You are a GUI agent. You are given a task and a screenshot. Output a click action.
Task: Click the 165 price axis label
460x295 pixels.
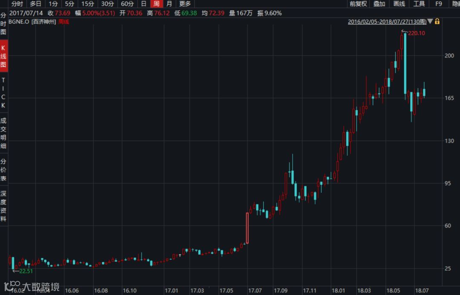449,98
